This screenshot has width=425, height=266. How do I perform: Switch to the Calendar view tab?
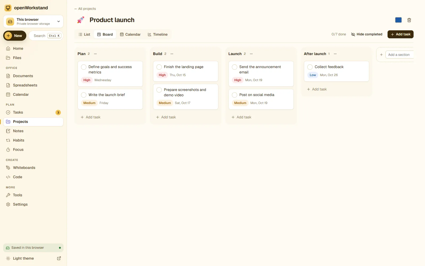pyautogui.click(x=130, y=34)
